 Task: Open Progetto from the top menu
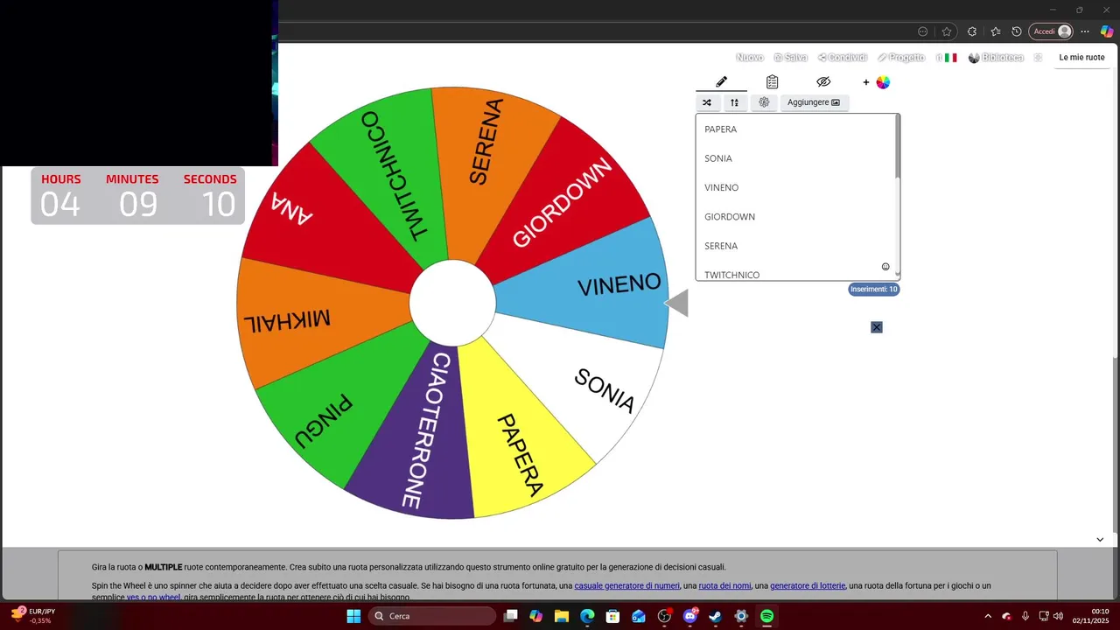(901, 58)
